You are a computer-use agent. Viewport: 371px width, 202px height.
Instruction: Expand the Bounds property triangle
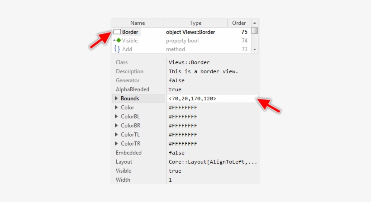[117, 99]
